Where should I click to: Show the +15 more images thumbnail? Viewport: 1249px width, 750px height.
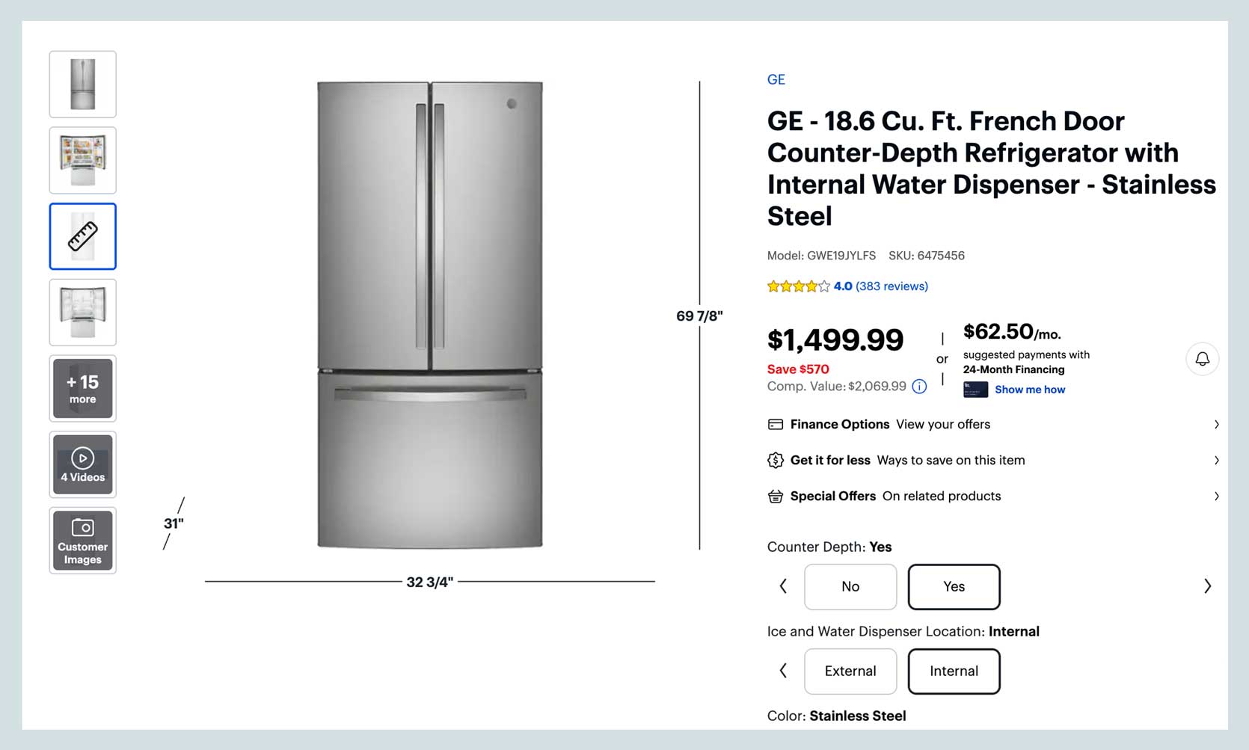click(x=83, y=389)
